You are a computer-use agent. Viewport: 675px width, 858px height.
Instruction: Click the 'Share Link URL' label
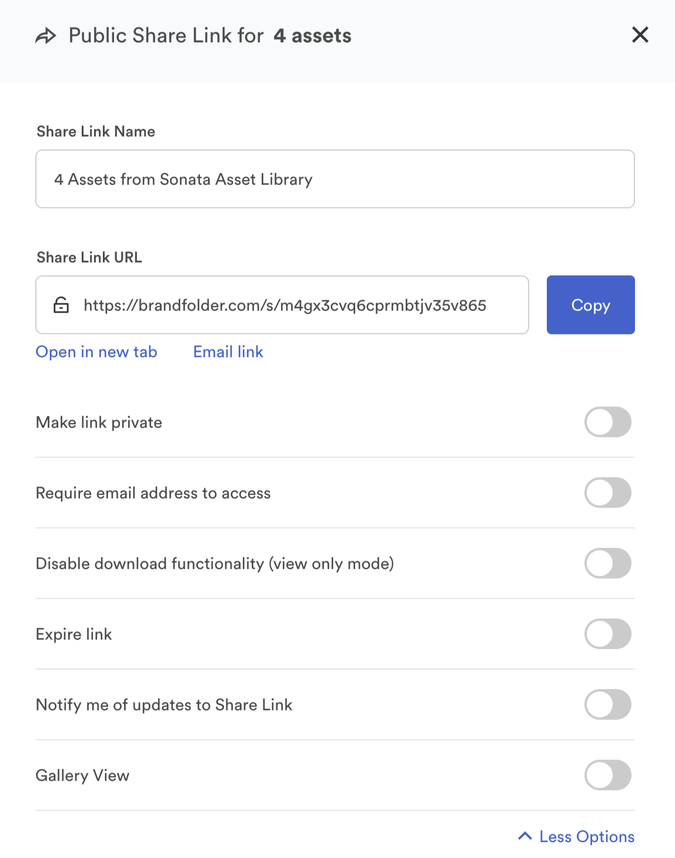[x=89, y=257]
